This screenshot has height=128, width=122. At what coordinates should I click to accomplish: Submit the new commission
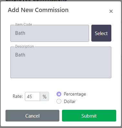pos(89,116)
